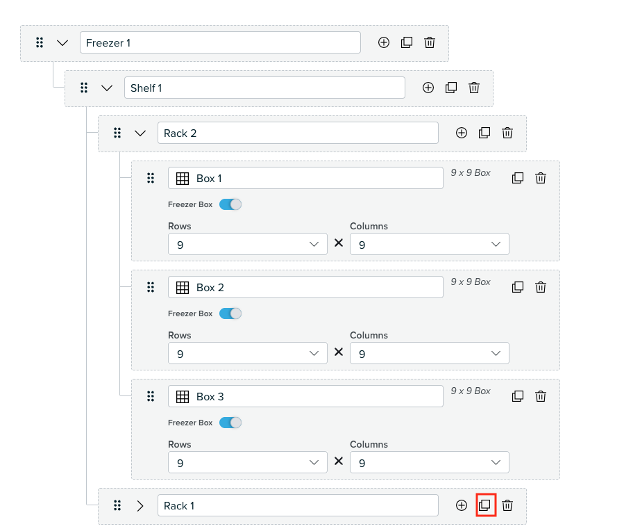Add a new item under Rack 2
Screen dimensions: 624x531
462,133
